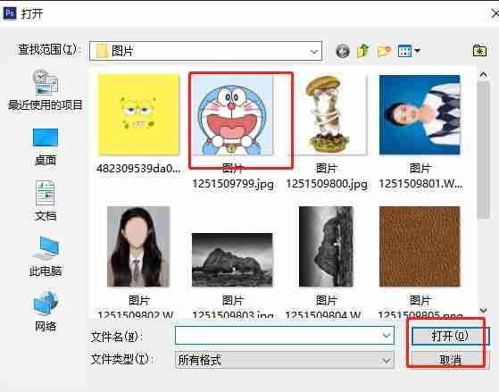Click scrollbar up arrow in file list
Image resolution: width=499 pixels, height=392 pixels.
[x=483, y=74]
